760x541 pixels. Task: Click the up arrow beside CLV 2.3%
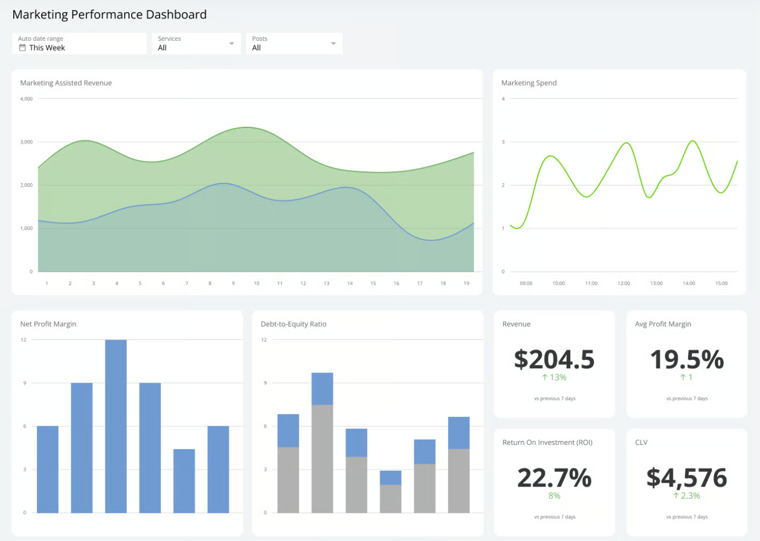click(x=676, y=496)
